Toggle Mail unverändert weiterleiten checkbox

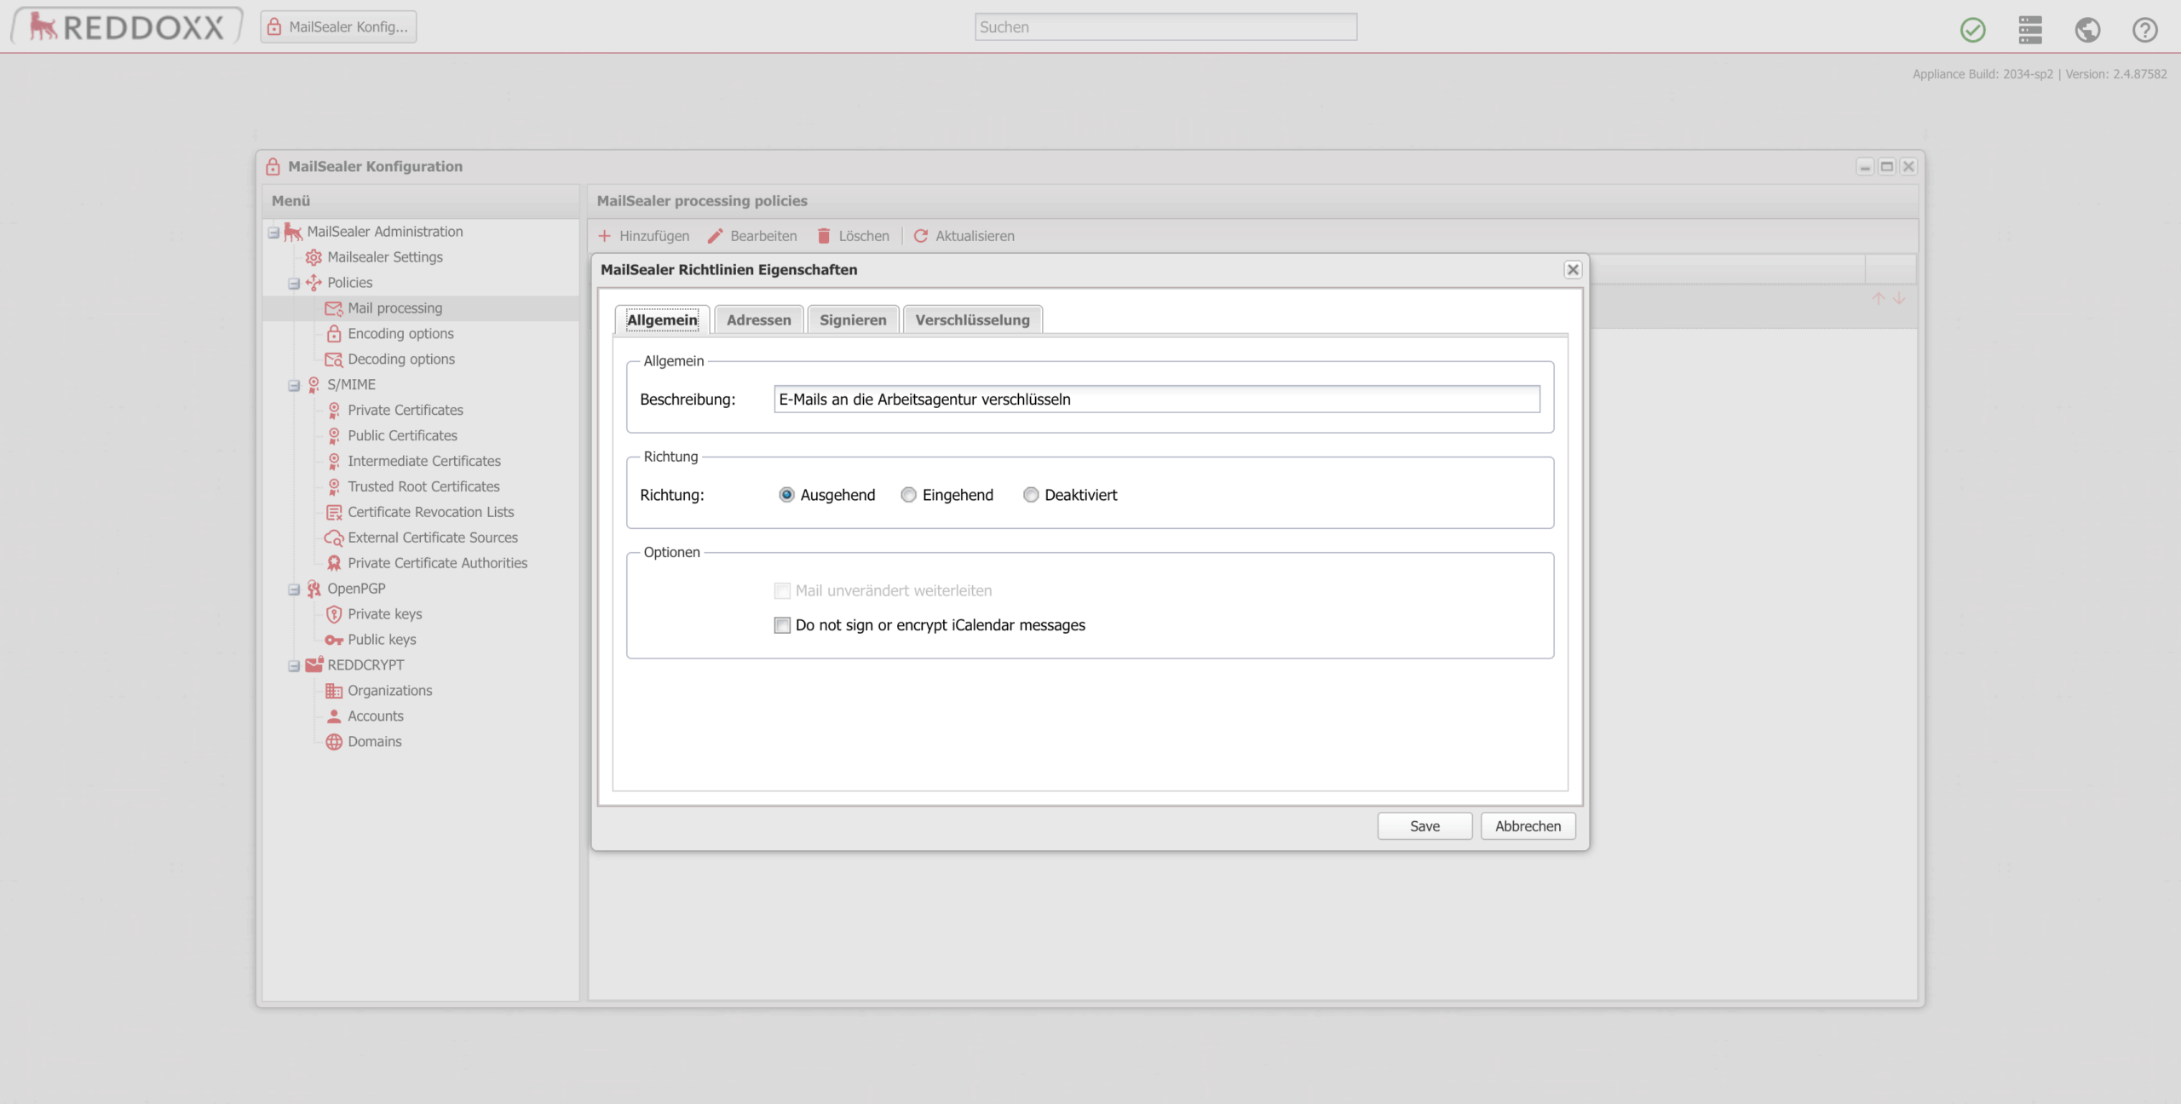782,590
